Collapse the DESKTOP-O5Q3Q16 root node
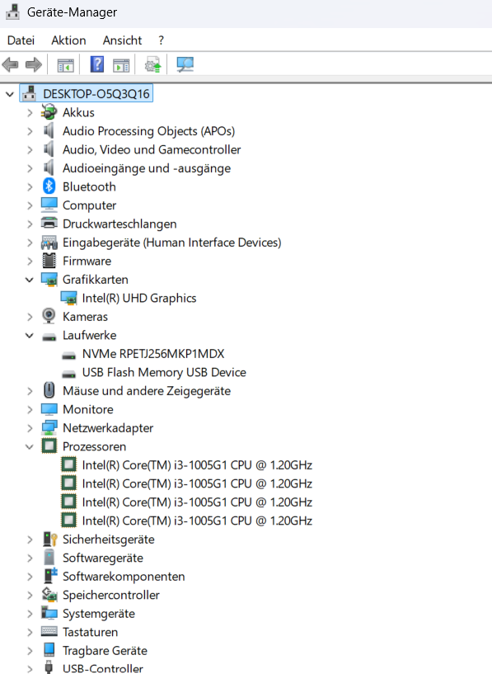Viewport: 492px width, 674px height. 9,94
